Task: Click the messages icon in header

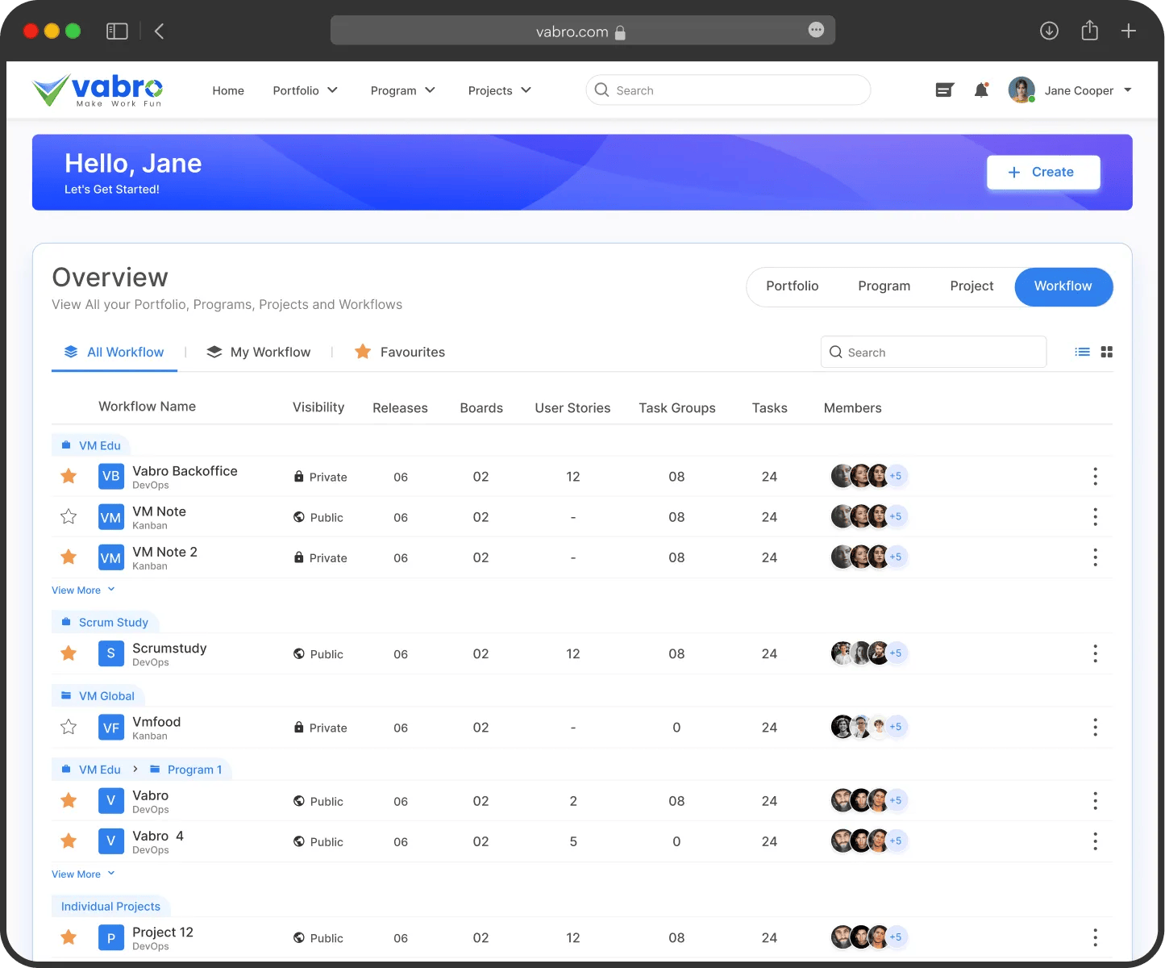Action: [944, 90]
